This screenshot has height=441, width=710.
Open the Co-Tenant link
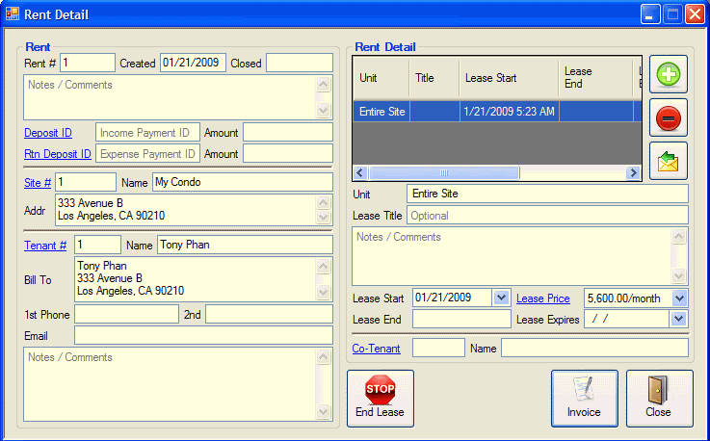[377, 349]
